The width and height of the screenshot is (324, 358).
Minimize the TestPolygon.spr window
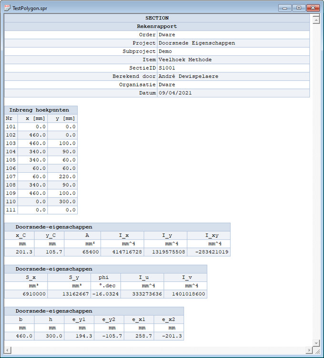coord(285,8)
